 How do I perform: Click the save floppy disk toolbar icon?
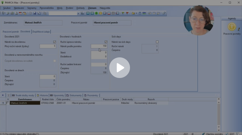(x=35, y=13)
